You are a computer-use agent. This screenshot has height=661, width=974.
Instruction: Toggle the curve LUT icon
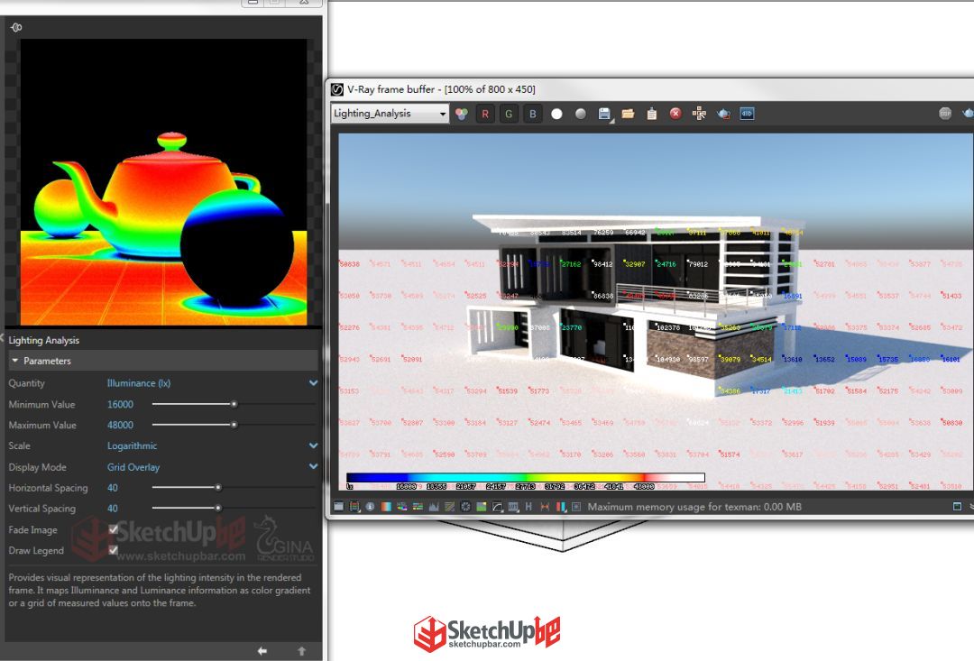tap(497, 506)
